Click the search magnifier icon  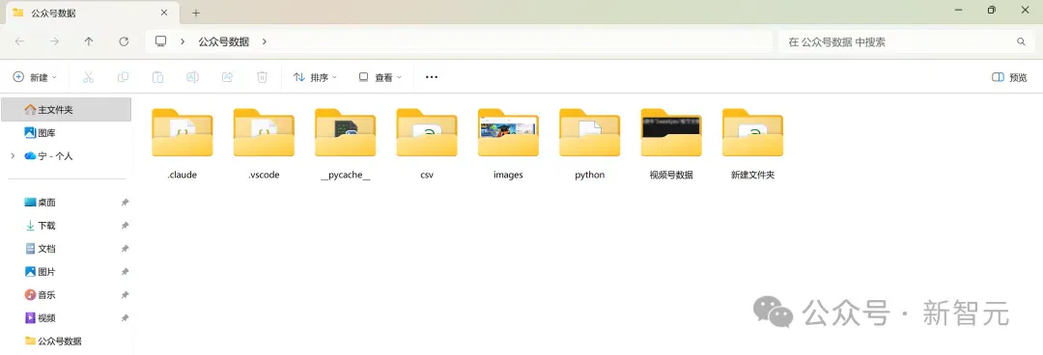click(1021, 41)
